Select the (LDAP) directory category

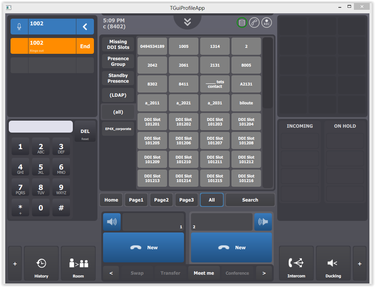coord(118,95)
